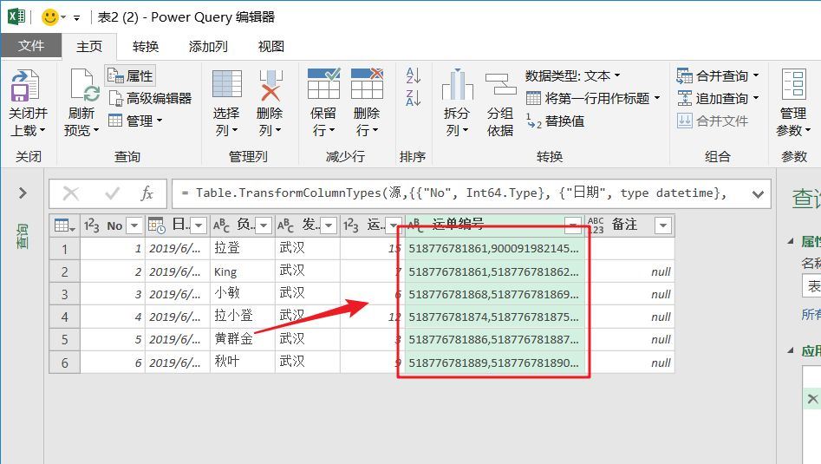Image resolution: width=821 pixels, height=464 pixels.
Task: Open the 日期 column filter dropdown
Action: point(199,225)
